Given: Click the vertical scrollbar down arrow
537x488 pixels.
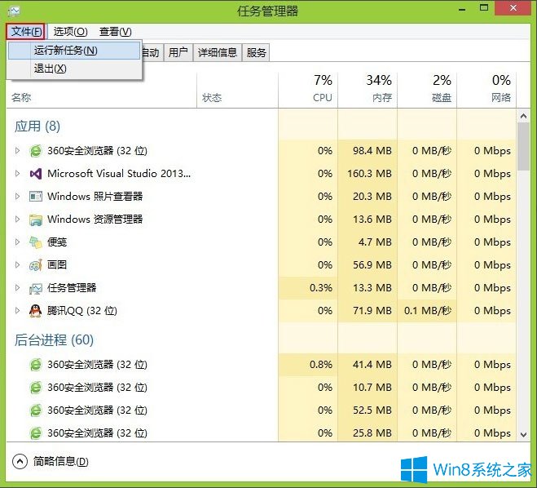Looking at the screenshot, I should [x=525, y=433].
